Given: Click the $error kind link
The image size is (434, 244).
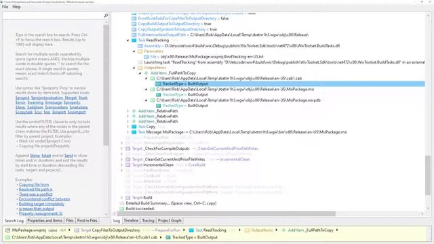Looking at the screenshot, I should click(20, 102).
